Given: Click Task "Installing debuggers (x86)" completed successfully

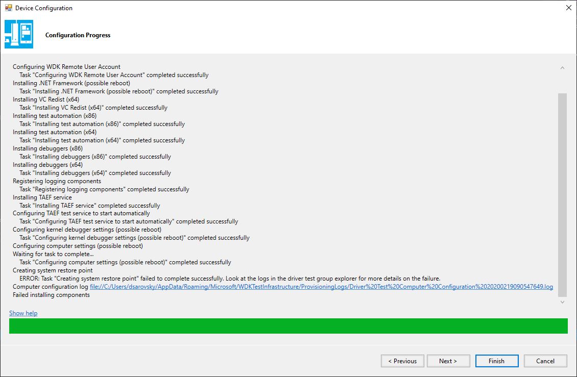Looking at the screenshot, I should tap(95, 156).
